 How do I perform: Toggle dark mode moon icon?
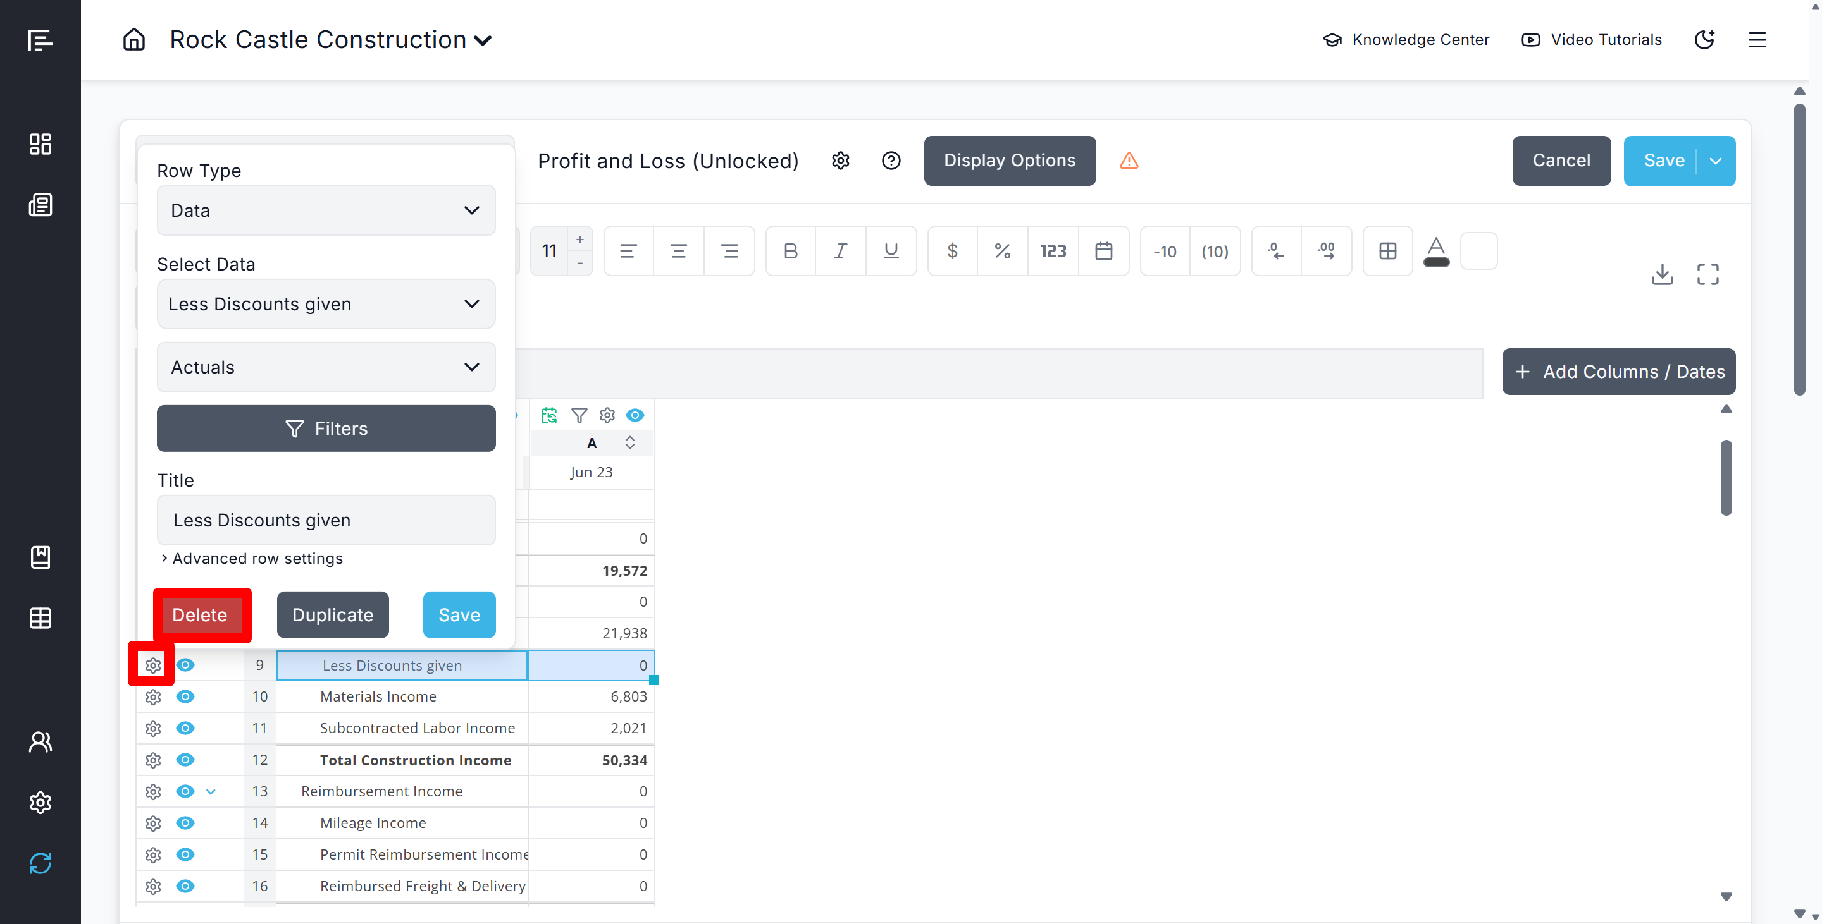coord(1704,40)
